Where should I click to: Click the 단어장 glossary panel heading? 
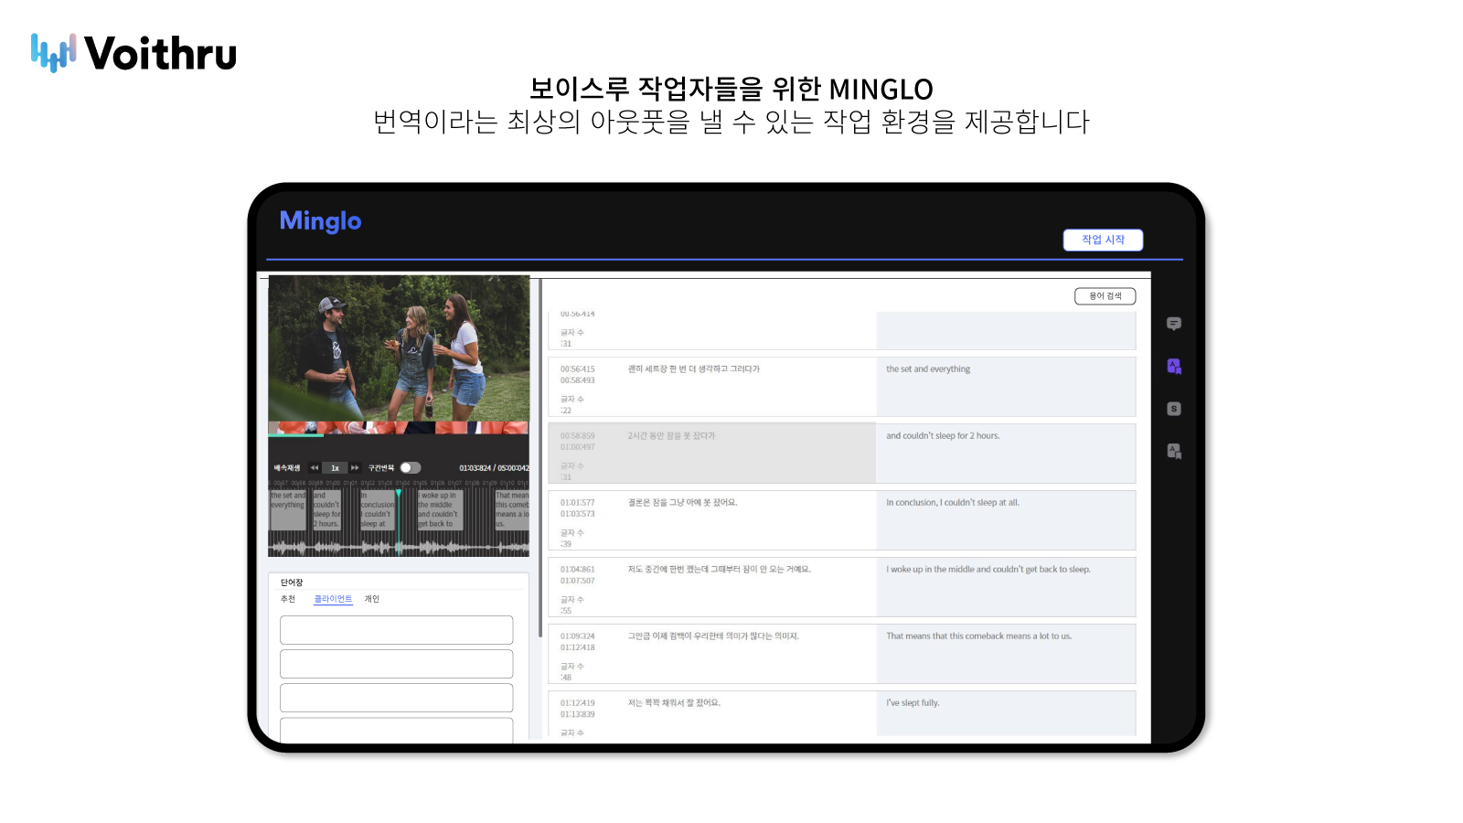[x=292, y=583]
